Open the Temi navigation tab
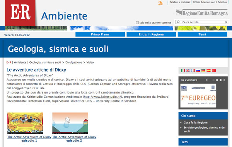232x147 pixels. tap(202, 34)
